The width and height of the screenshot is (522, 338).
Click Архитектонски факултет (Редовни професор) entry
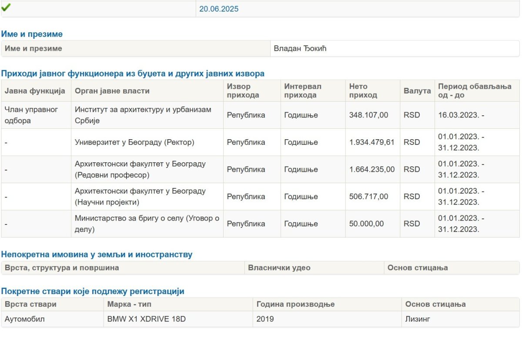[140, 170]
